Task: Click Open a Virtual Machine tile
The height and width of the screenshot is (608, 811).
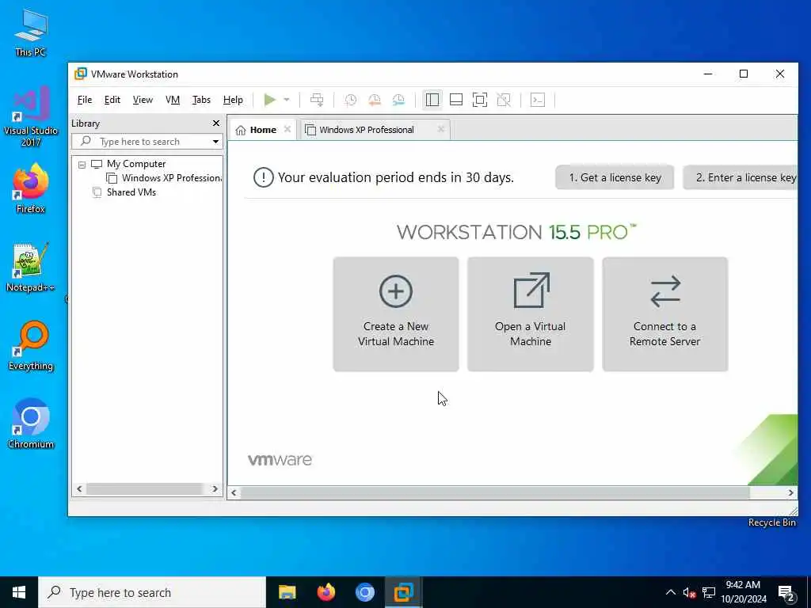Action: tap(530, 314)
